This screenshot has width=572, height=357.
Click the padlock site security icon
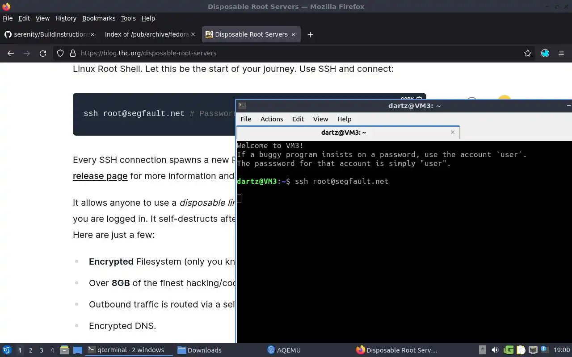73,53
